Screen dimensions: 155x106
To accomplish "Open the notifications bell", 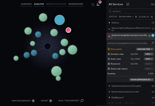I will click(x=98, y=4).
